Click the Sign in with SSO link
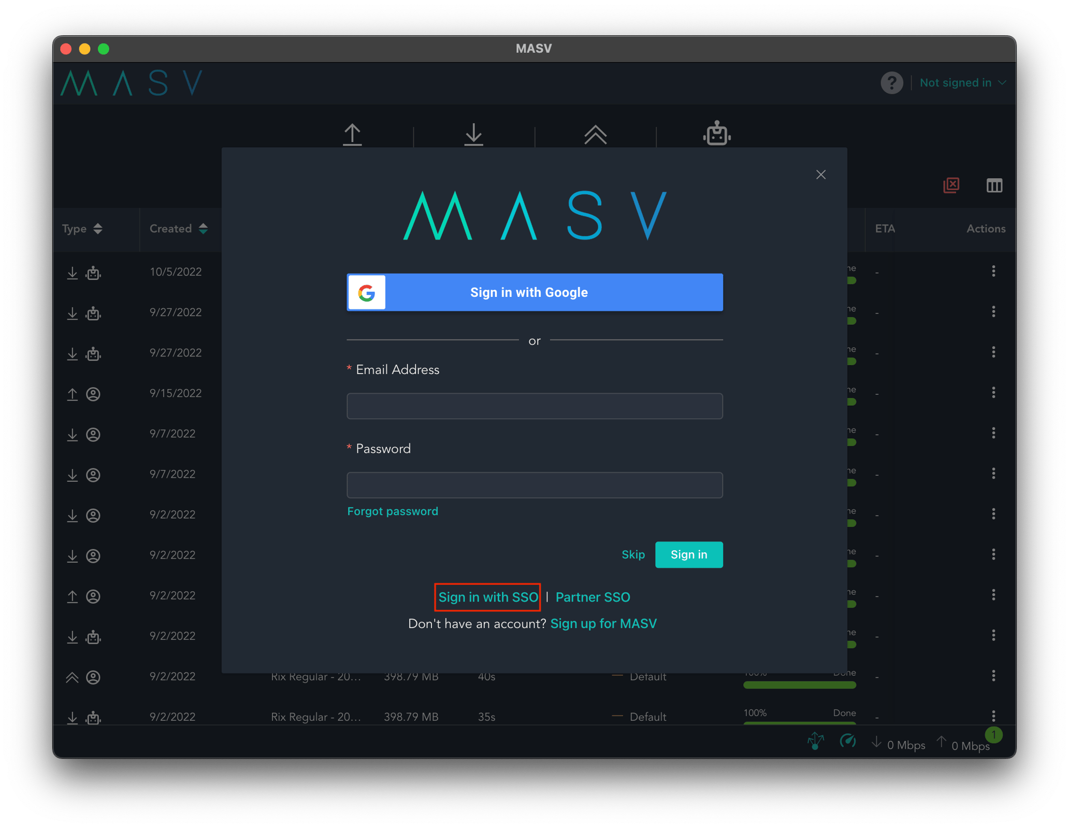This screenshot has width=1069, height=828. click(488, 597)
